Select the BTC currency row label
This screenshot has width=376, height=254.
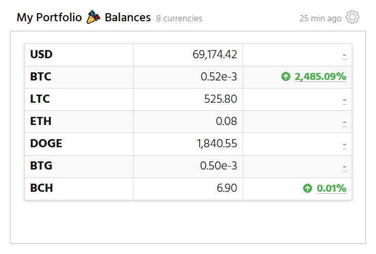coord(41,77)
